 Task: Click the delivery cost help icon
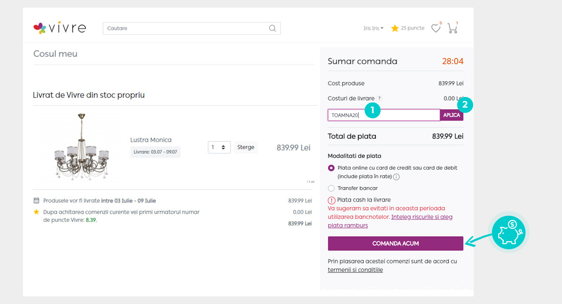(x=379, y=98)
